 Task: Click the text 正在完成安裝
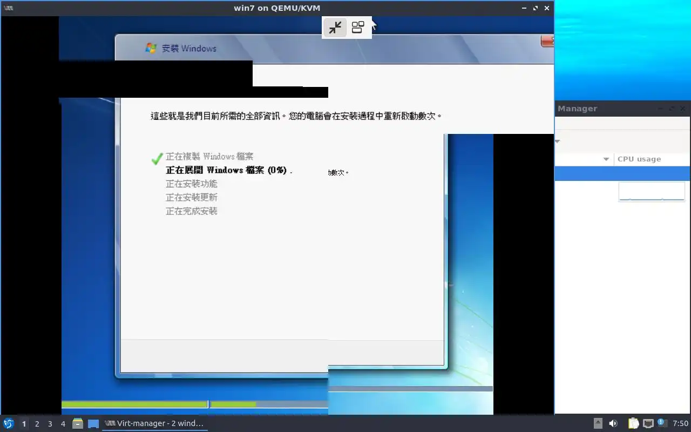click(x=192, y=211)
